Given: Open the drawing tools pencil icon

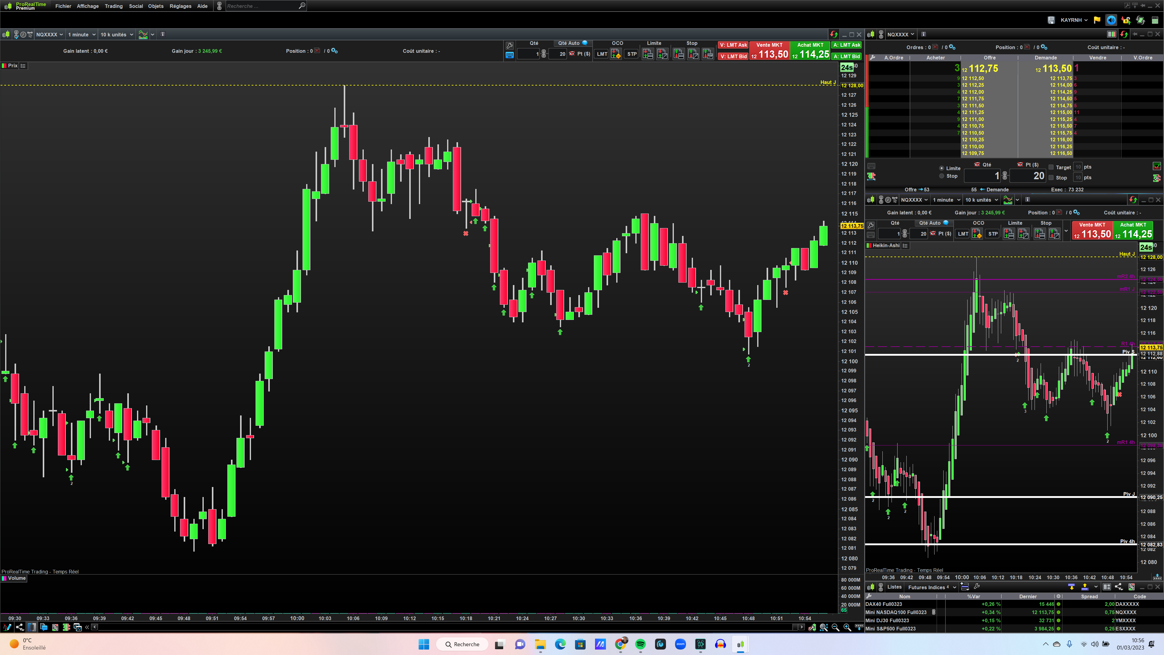Looking at the screenshot, I should click(7, 627).
